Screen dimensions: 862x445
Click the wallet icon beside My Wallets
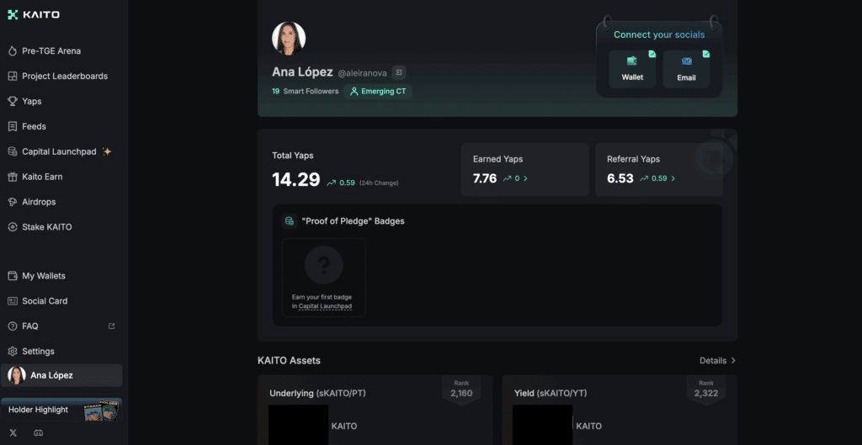tap(13, 276)
